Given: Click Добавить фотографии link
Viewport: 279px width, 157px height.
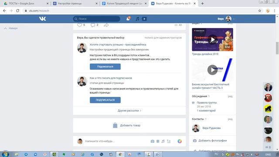Looking at the screenshot, I should (x=212, y=140).
